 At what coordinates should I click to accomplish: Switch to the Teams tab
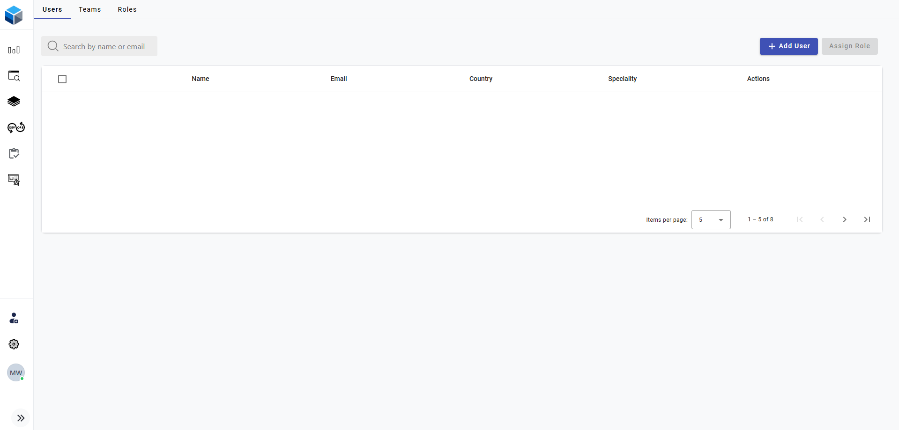pos(90,9)
